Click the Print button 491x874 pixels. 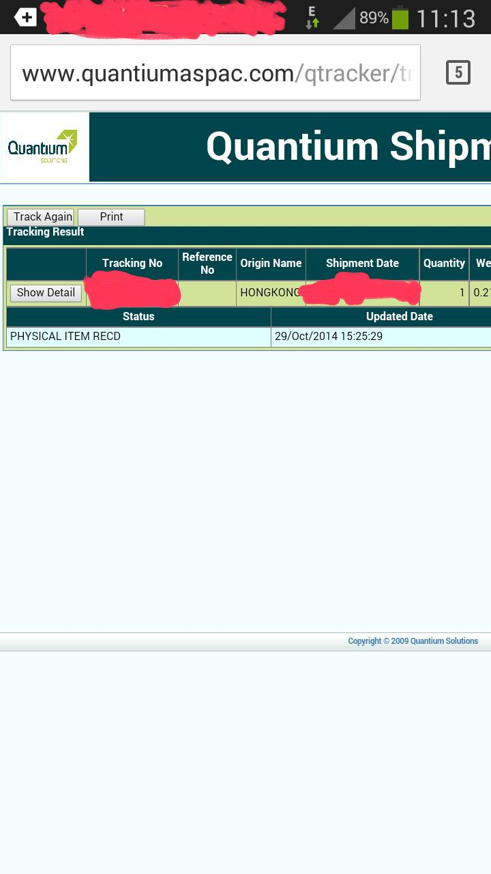111,217
